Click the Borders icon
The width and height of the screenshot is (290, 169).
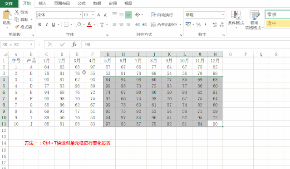click(66, 24)
